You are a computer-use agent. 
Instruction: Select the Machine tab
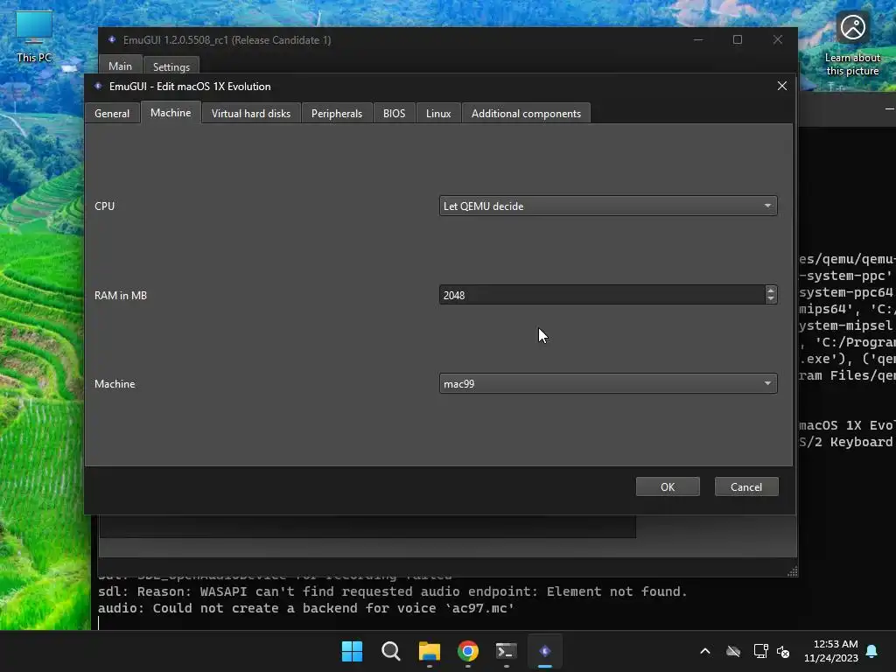171,113
